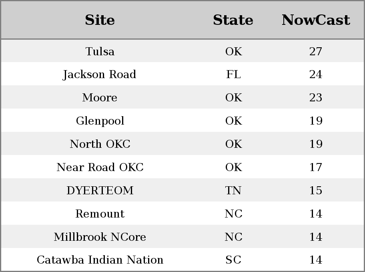Click the NowCast column header
This screenshot has height=272, width=365.
pyautogui.click(x=316, y=20)
